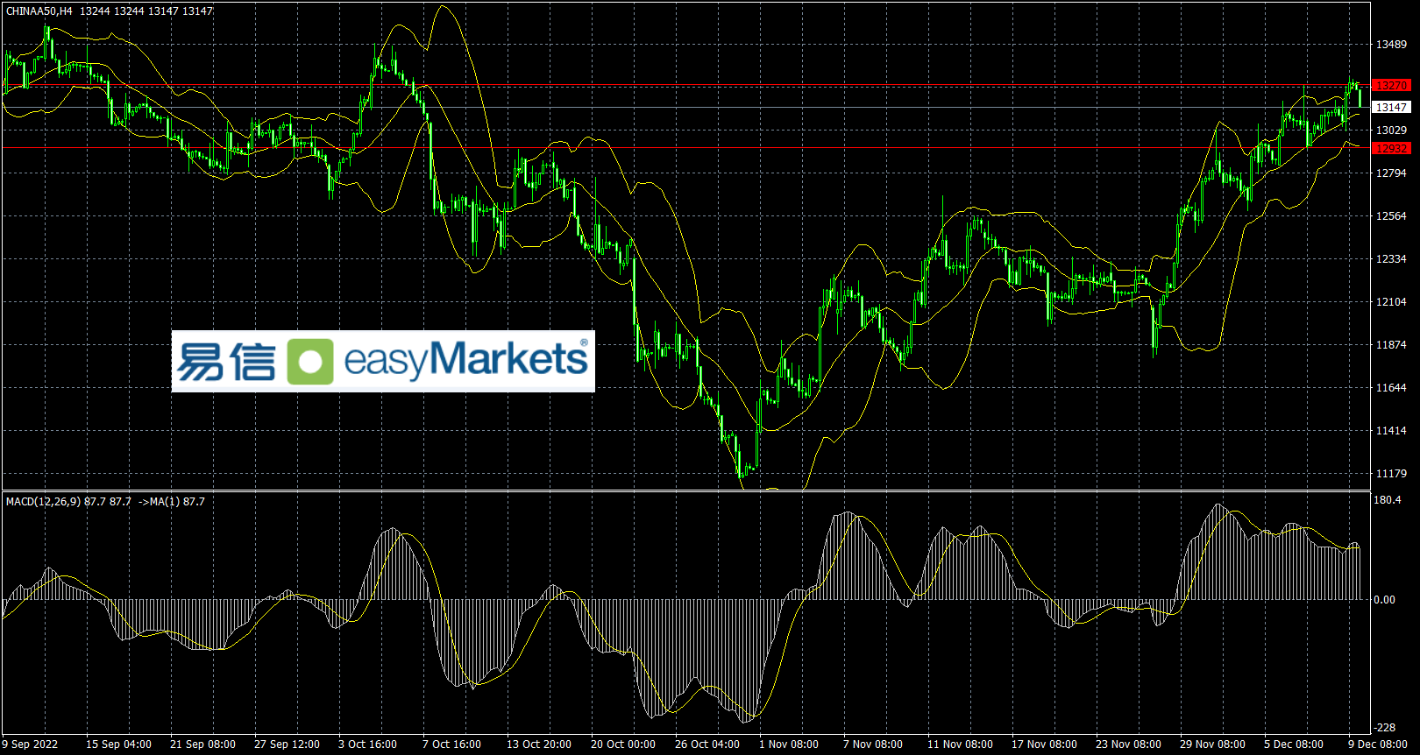Click the 9 Dec 08:00 time label
This screenshot has height=755, width=1420.
pyautogui.click(x=1378, y=744)
